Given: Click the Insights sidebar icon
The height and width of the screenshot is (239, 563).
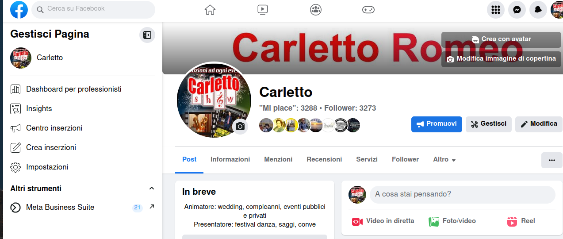Looking at the screenshot, I should pos(15,109).
